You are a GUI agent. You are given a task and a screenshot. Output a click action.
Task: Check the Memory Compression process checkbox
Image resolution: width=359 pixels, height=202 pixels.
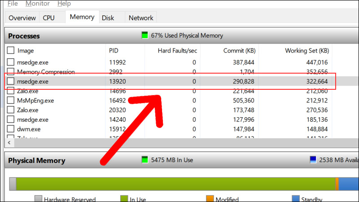(11, 72)
